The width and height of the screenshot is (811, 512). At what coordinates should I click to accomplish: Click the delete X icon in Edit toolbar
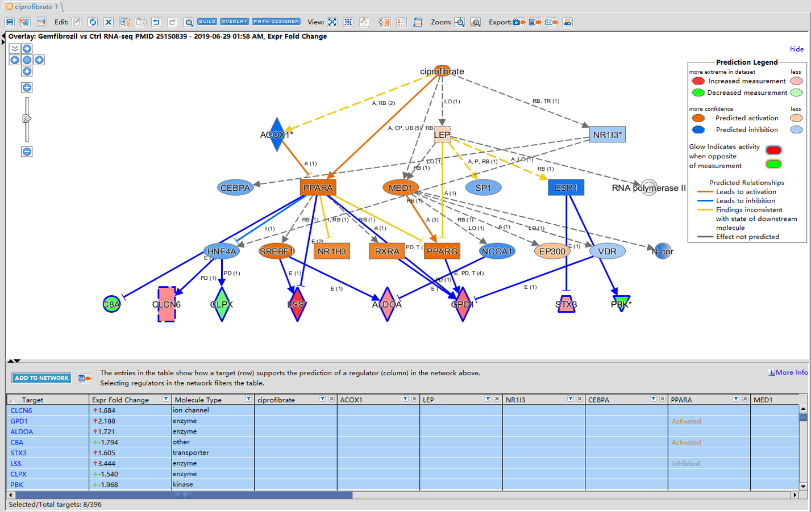(x=109, y=22)
